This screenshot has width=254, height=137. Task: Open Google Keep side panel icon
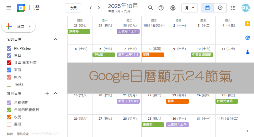[247, 24]
